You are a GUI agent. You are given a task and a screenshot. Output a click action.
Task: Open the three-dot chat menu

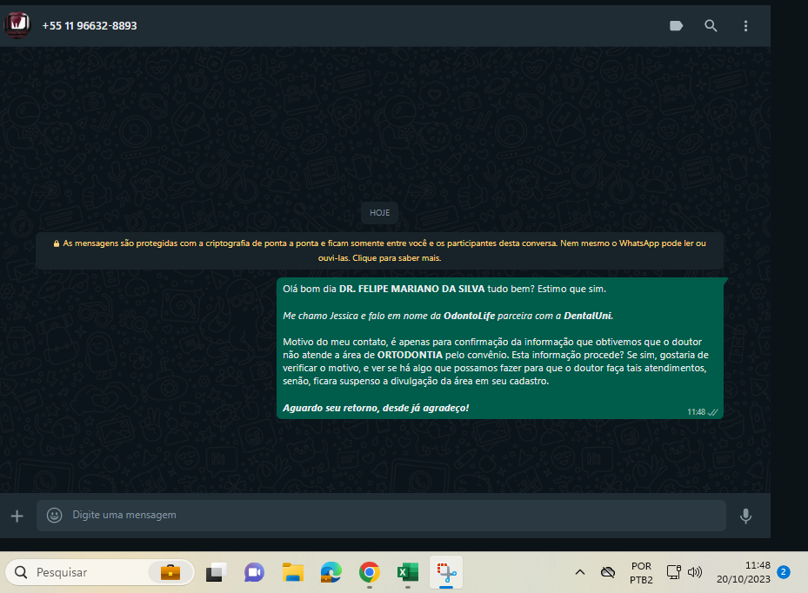[745, 26]
